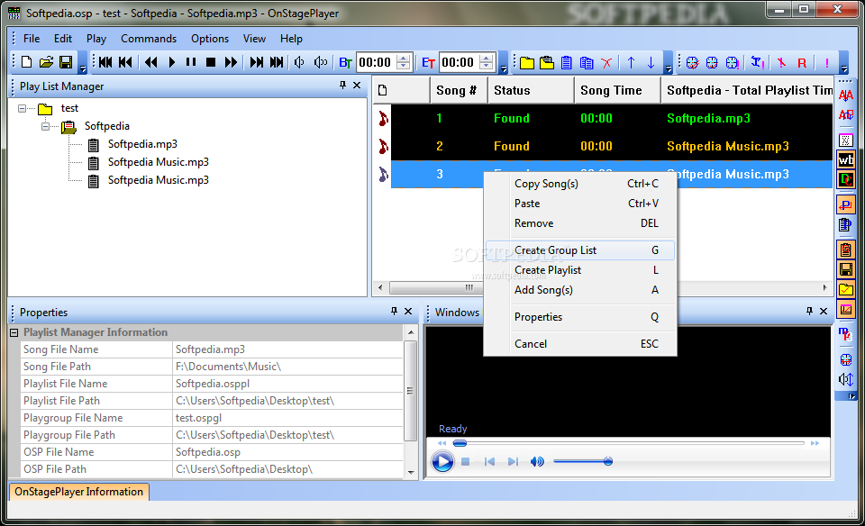This screenshot has width=865, height=526.
Task: Collapse the test group tree node
Action: [x=22, y=109]
